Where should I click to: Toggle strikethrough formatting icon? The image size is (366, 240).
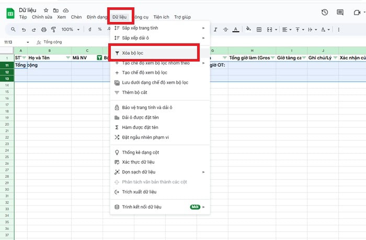coord(225,30)
